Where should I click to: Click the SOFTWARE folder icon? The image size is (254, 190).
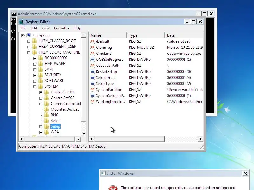tap(41, 81)
